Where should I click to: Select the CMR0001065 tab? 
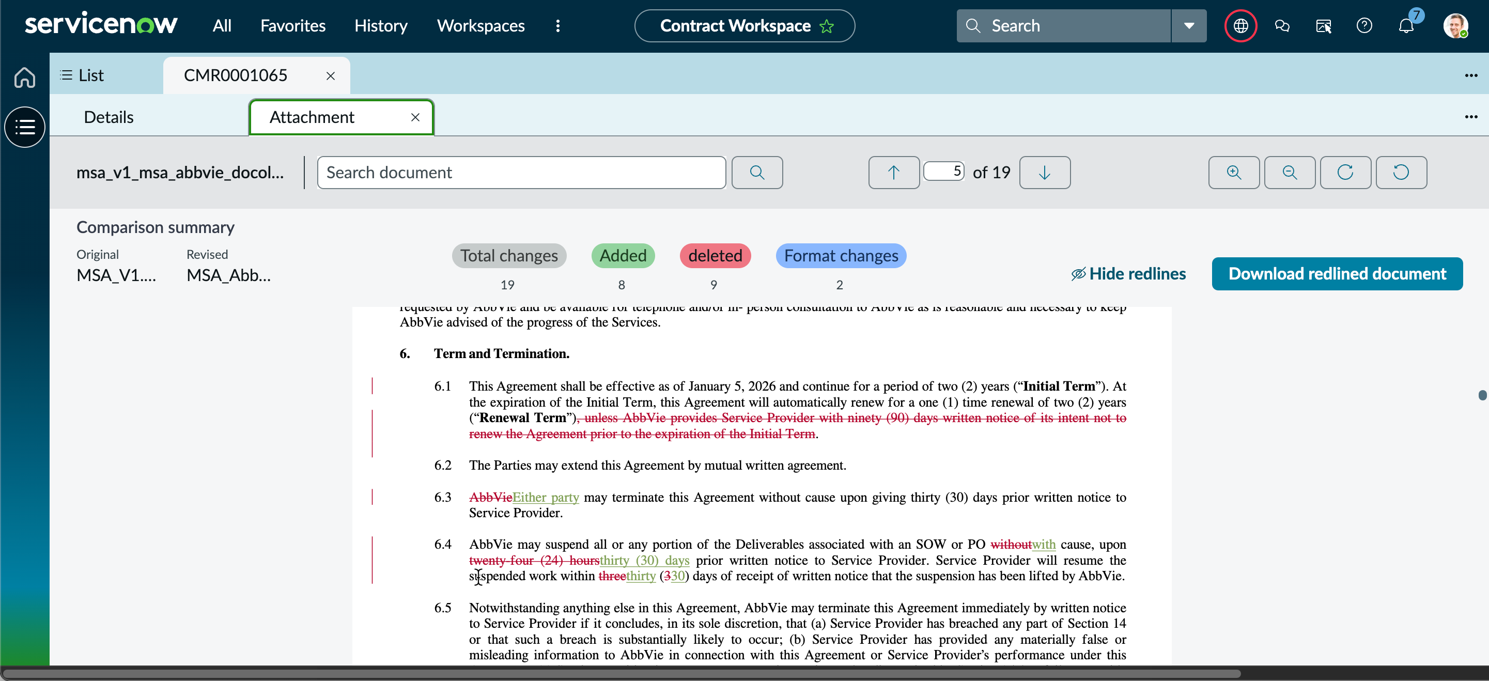[x=235, y=75]
